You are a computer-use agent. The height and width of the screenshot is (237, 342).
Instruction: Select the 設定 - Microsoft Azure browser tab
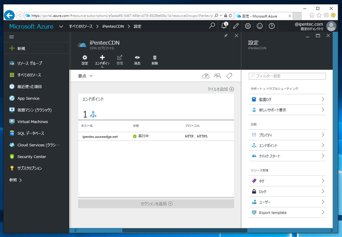263,16
